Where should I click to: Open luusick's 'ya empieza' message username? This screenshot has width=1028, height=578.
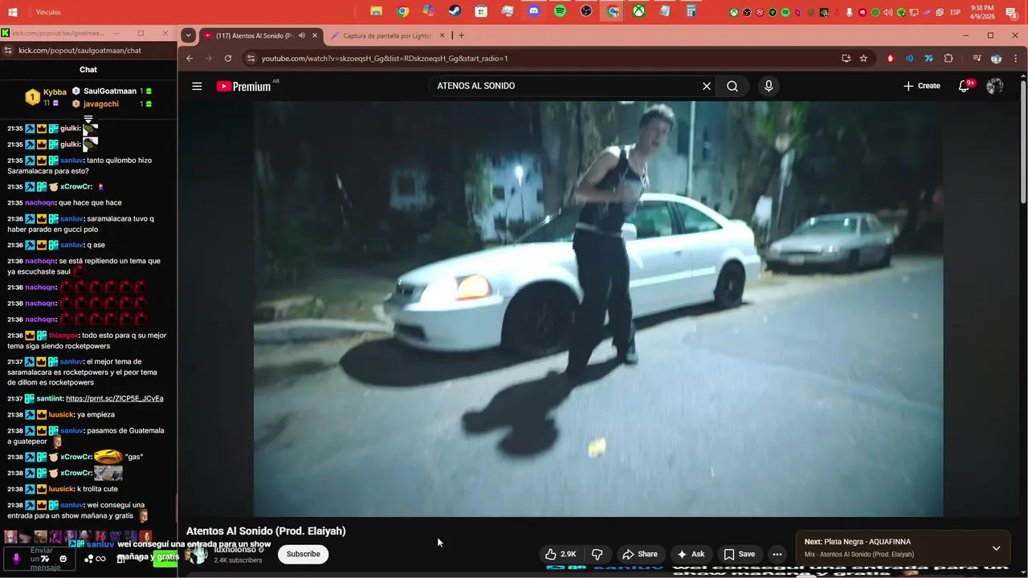pyautogui.click(x=60, y=414)
